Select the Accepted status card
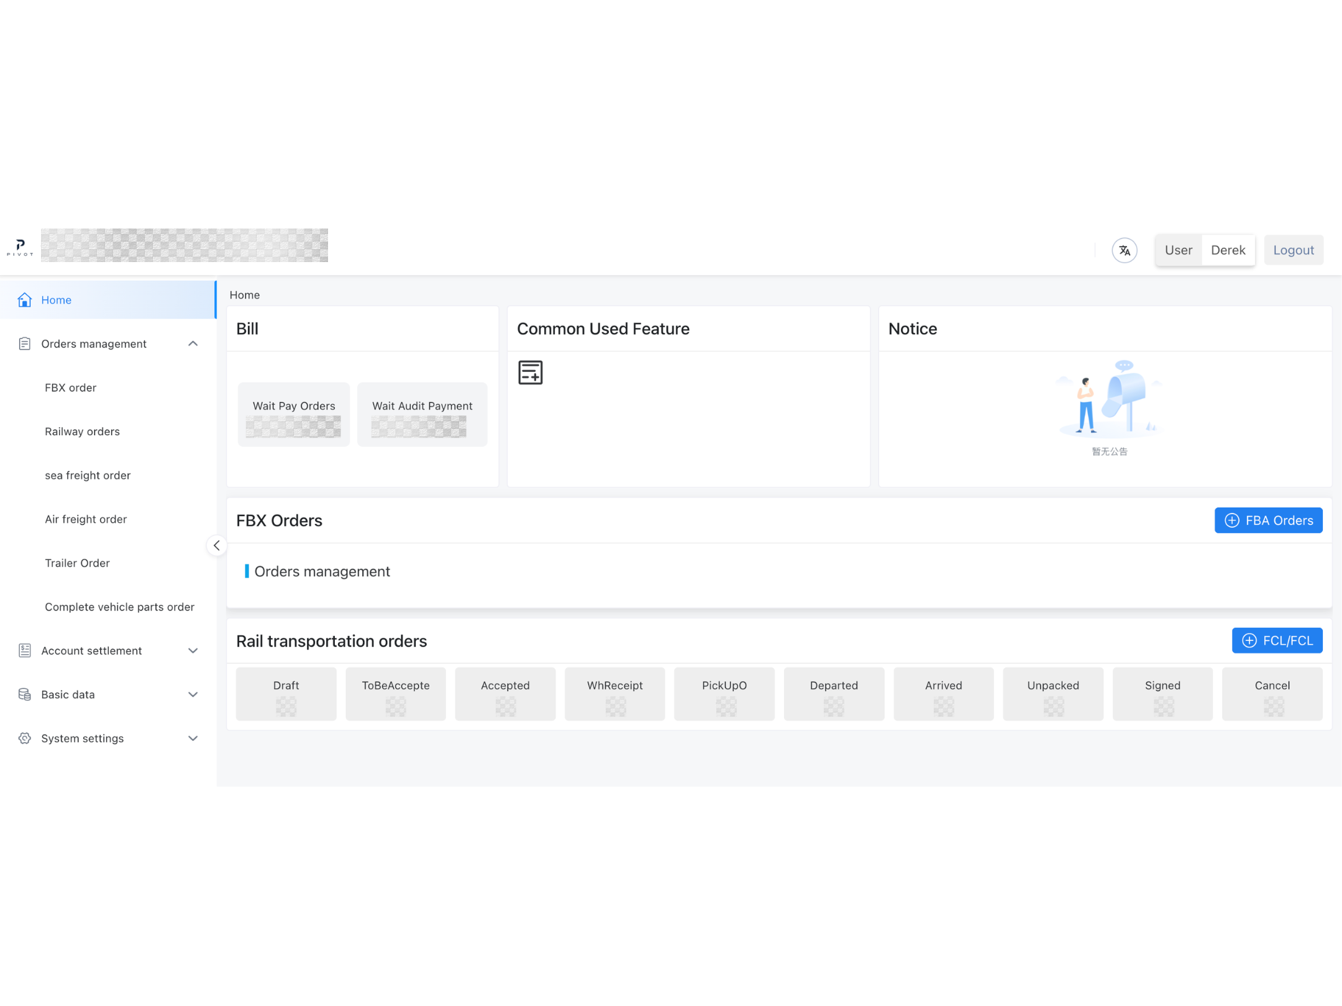 (x=505, y=694)
